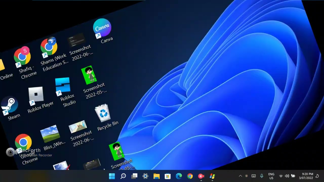Click the microphone tray icon
The height and width of the screenshot is (182, 324).
261,176
